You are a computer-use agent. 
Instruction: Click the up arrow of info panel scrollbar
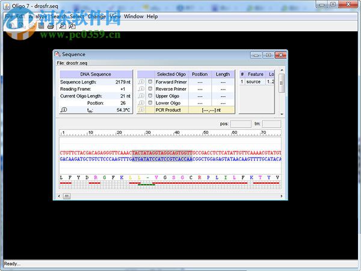coord(282,70)
